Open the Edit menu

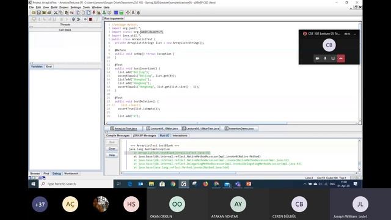click(x=38, y=7)
